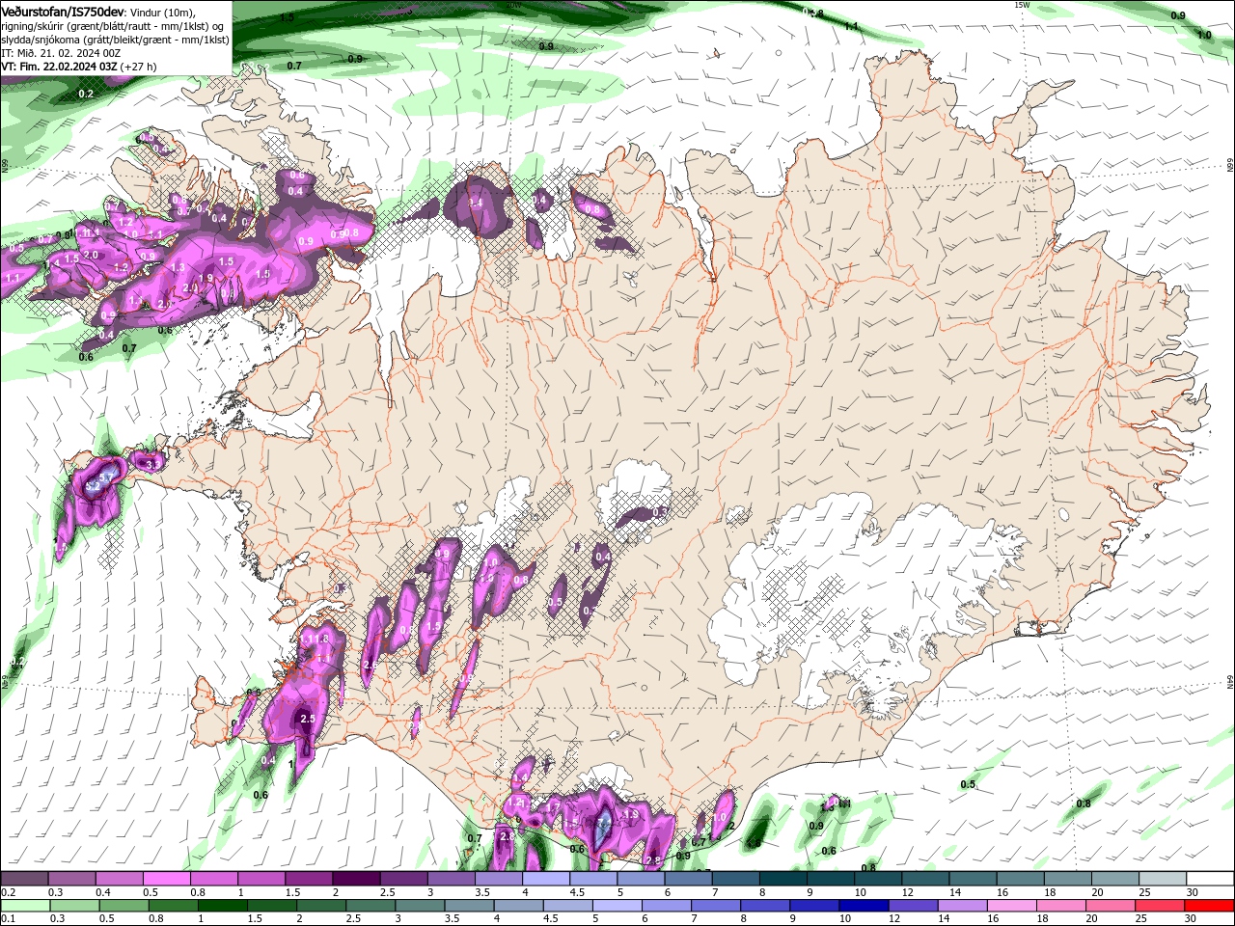Click the 2.6 precipitation value on the map
The width and height of the screenshot is (1235, 926).
tap(370, 665)
